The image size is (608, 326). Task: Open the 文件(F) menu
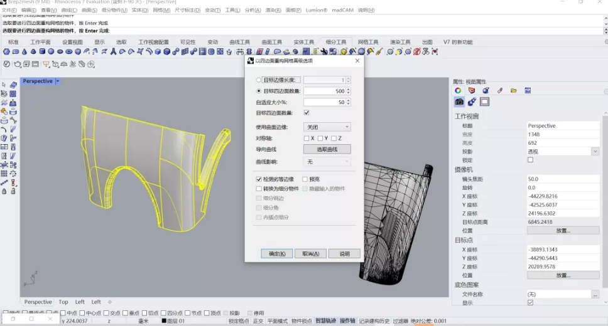tap(9, 10)
